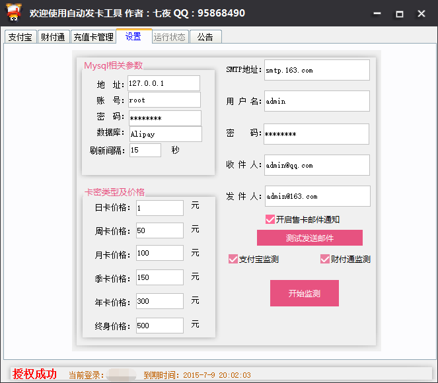Image resolution: width=438 pixels, height=383 pixels.
Task: Click the 当前登录 status label
Action: [87, 375]
